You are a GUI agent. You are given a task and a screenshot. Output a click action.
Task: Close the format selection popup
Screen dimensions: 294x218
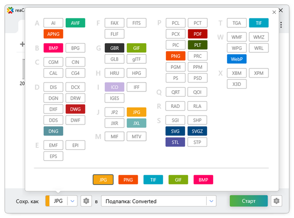(x=274, y=12)
